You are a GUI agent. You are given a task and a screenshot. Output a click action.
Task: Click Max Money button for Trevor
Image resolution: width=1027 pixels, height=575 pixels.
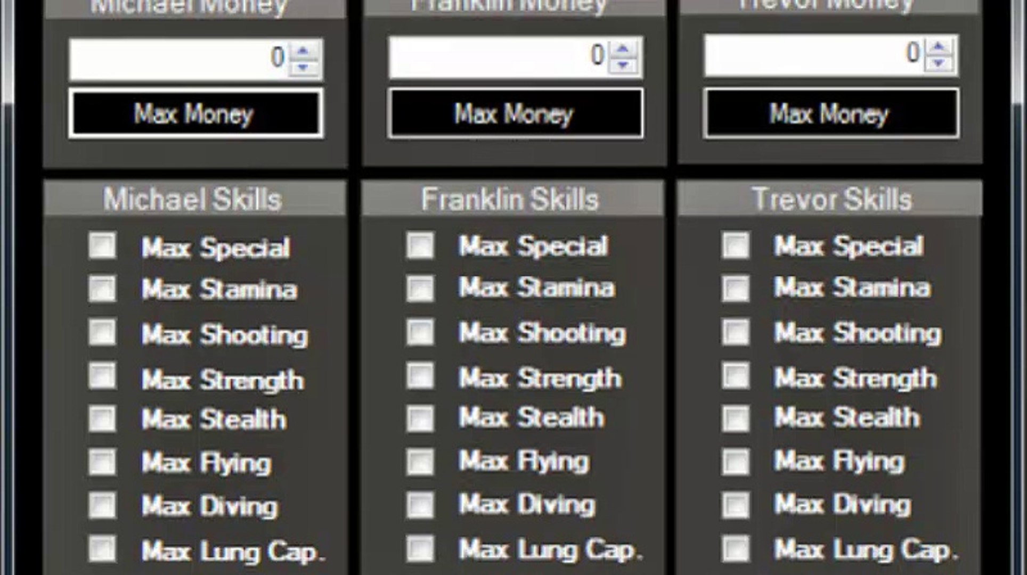[x=829, y=113]
